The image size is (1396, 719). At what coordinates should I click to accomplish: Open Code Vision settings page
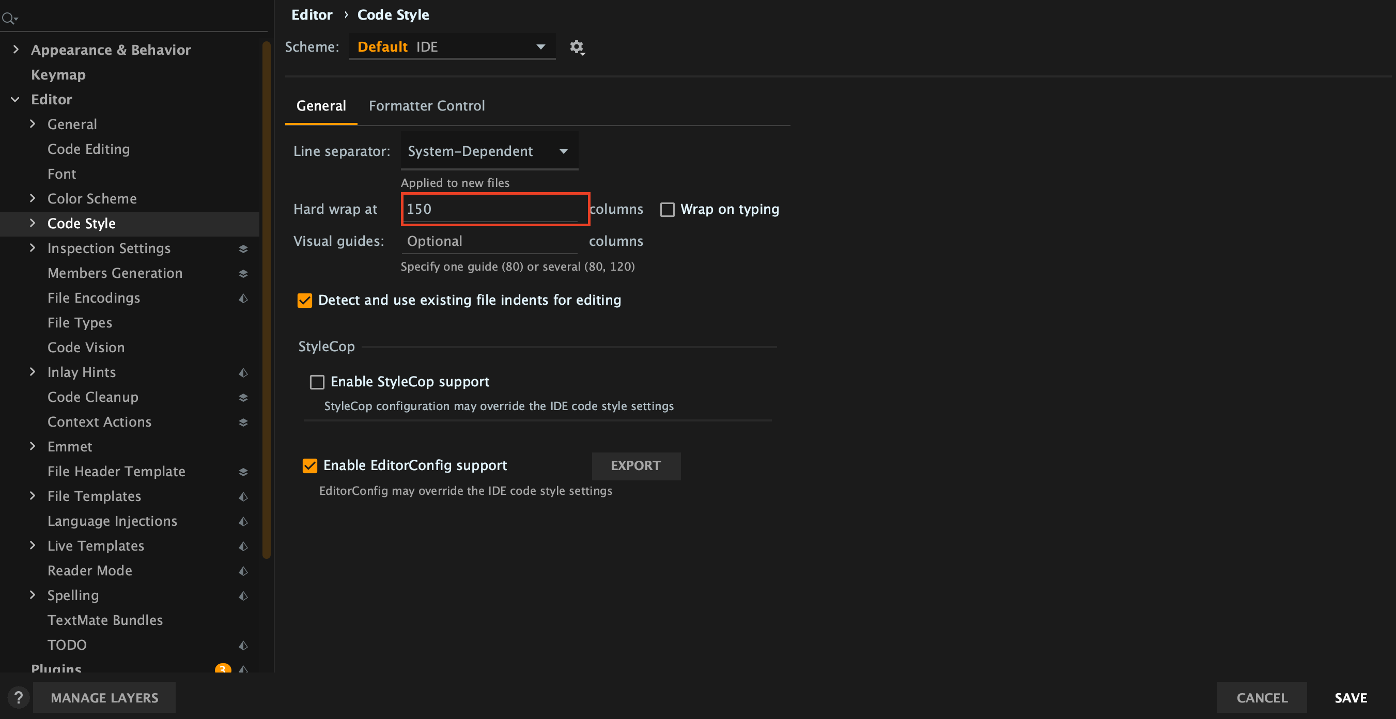click(x=86, y=348)
